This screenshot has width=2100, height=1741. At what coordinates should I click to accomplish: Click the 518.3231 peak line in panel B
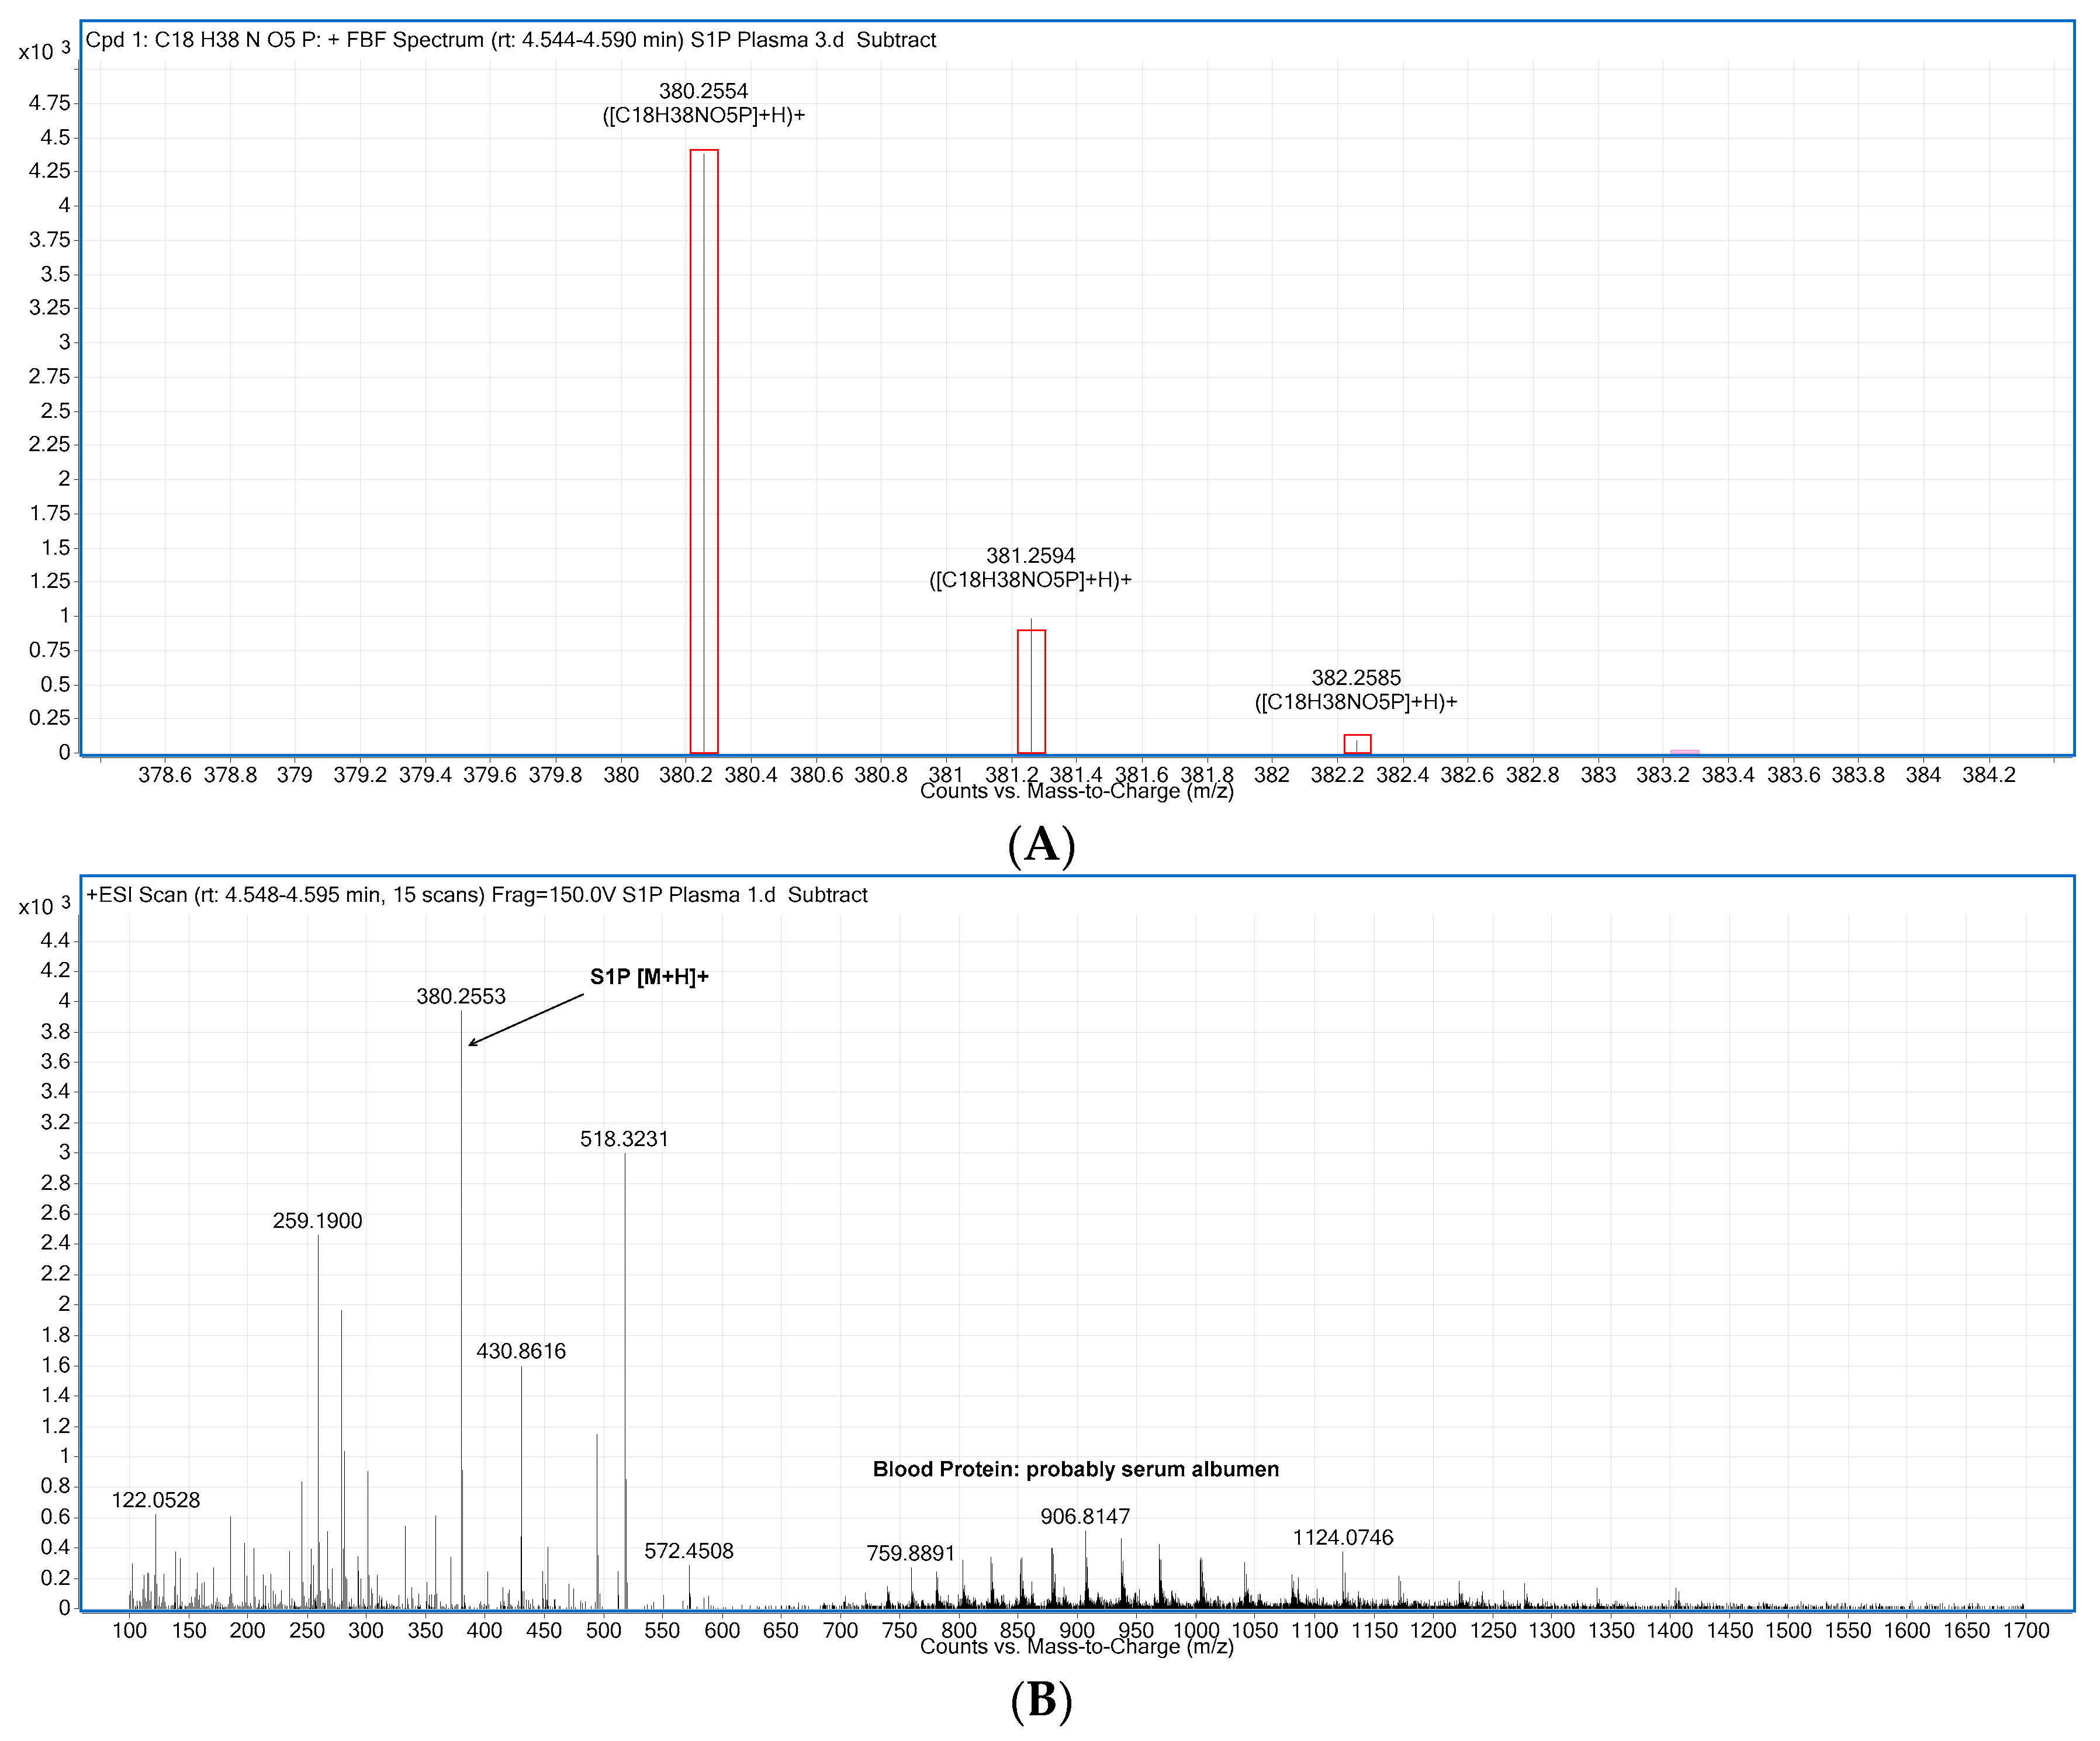(625, 1381)
